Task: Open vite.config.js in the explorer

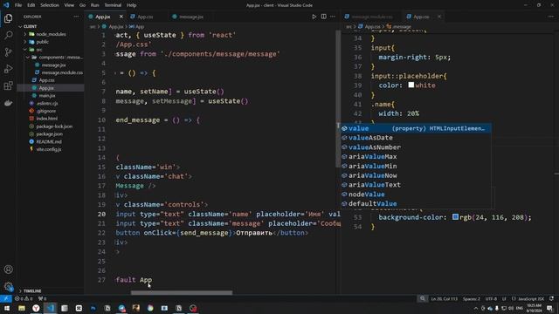Action: [x=49, y=149]
